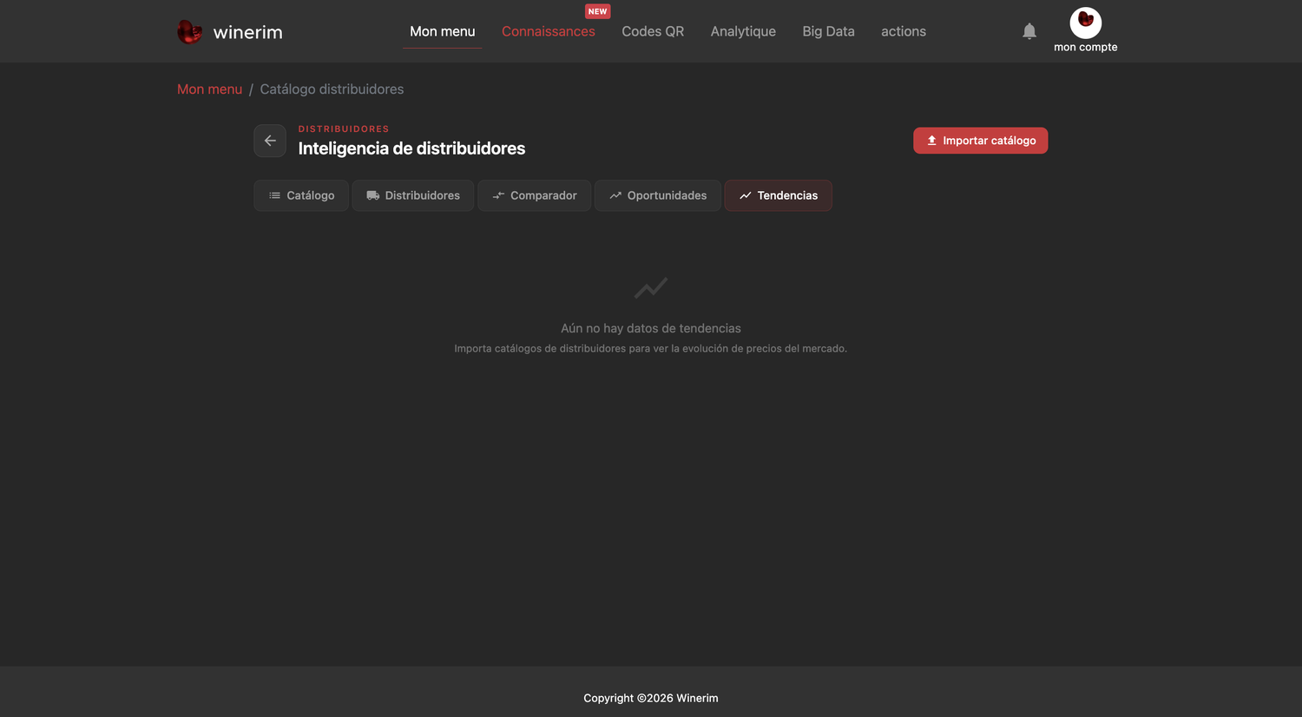Open the Analytique section

[743, 31]
